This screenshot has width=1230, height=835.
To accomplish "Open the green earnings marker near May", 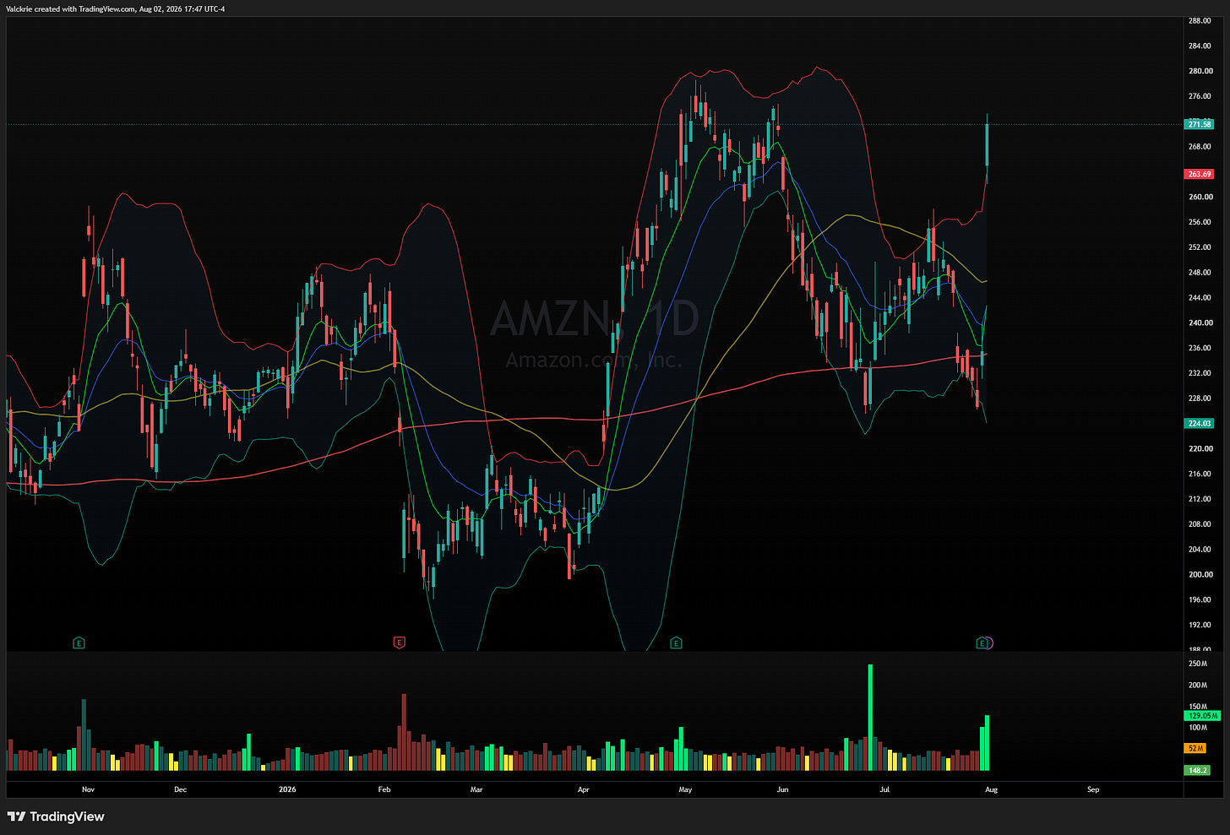I will point(676,643).
